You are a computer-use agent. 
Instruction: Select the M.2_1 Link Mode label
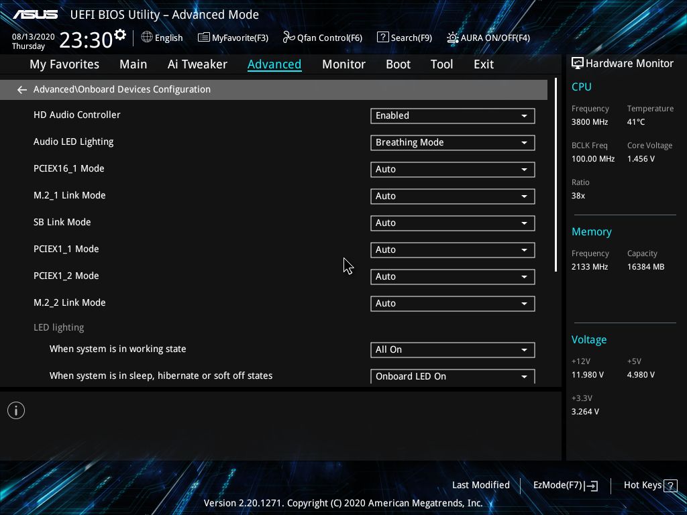click(x=69, y=195)
